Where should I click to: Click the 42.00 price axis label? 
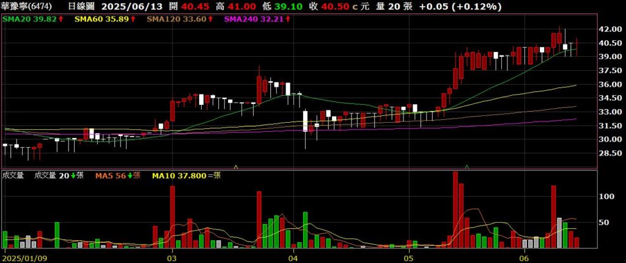pyautogui.click(x=609, y=29)
